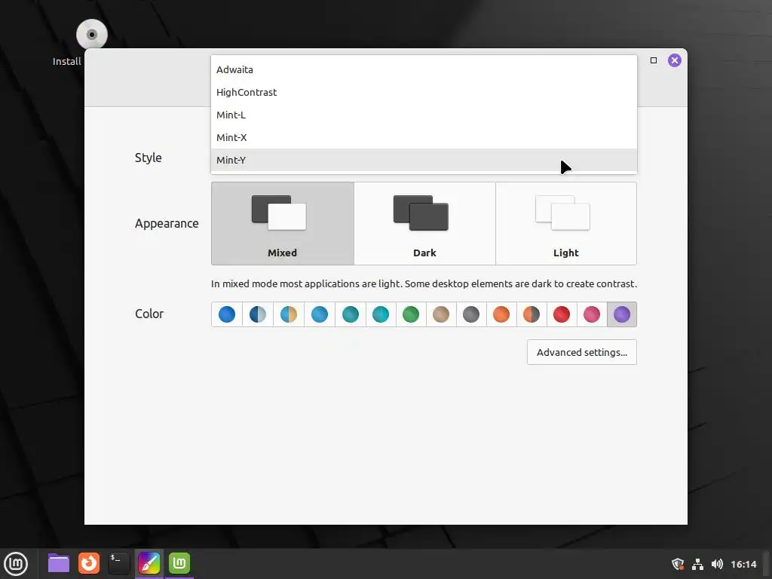Click the Color label
Viewport: 772px width, 579px height.
(149, 314)
